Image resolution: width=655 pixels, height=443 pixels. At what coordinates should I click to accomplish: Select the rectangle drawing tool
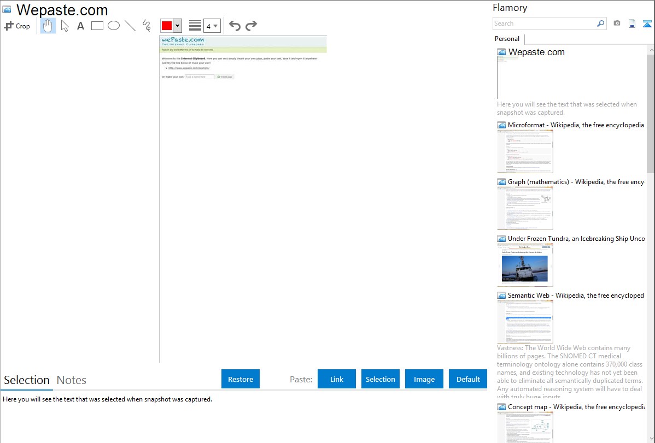[x=97, y=26]
